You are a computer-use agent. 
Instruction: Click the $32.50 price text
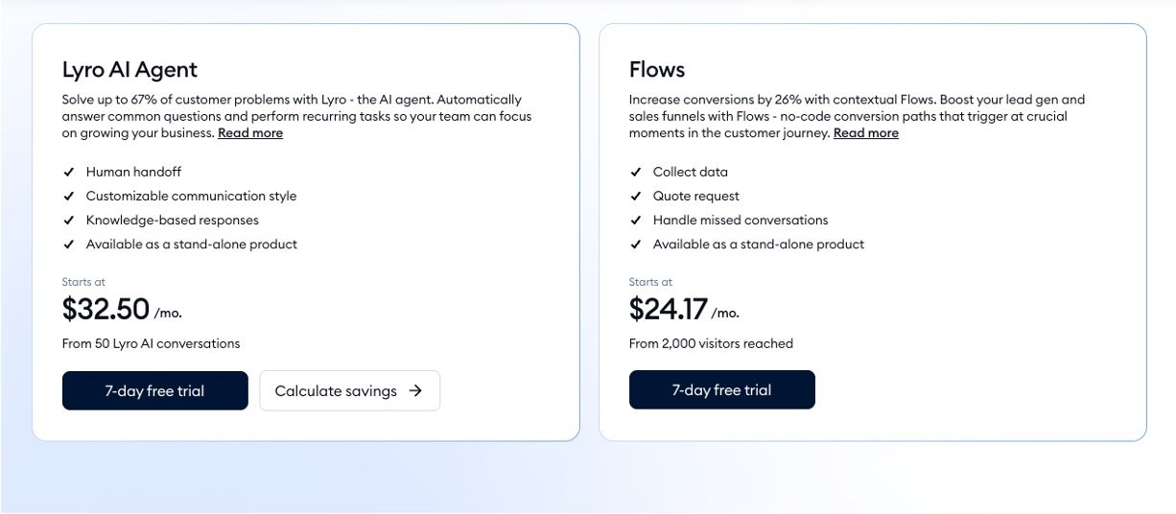click(106, 309)
